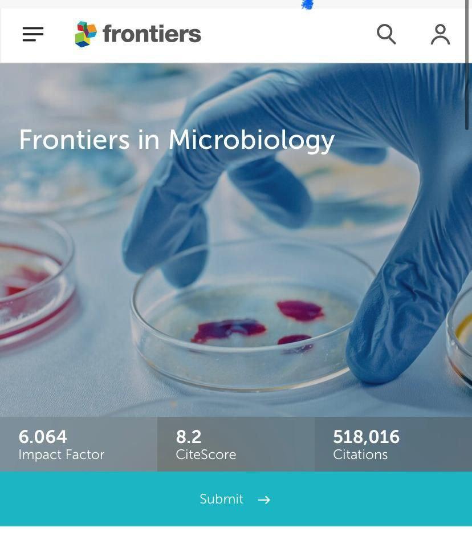The height and width of the screenshot is (548, 472).
Task: Click the CiteScore label
Action: [x=206, y=454]
